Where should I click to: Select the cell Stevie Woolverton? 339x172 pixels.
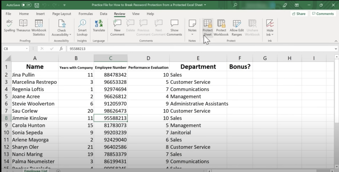[35, 104]
